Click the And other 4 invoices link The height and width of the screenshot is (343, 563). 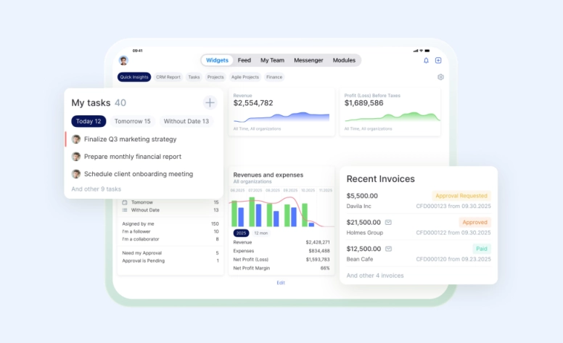click(375, 276)
